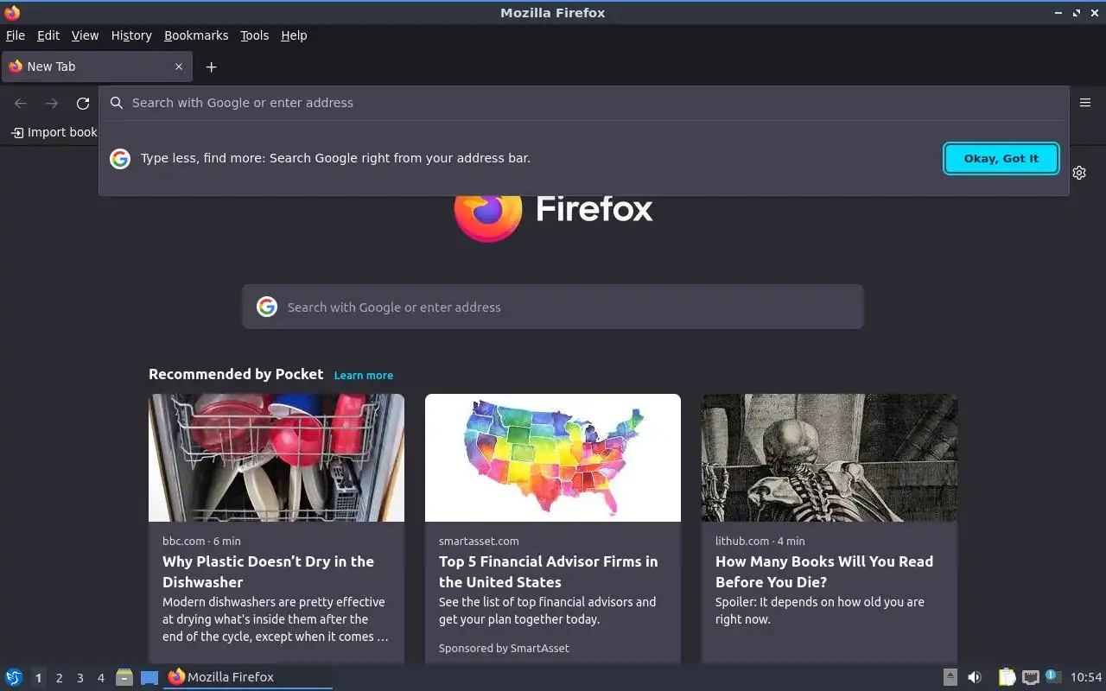This screenshot has width=1106, height=691.
Task: Click the Google logo in page search box
Action: click(x=267, y=307)
